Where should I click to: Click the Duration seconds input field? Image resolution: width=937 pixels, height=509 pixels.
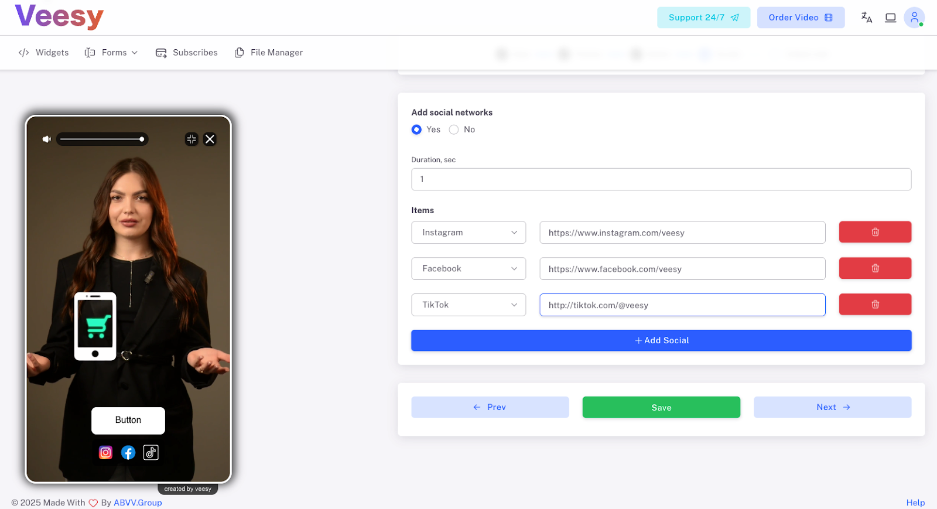click(661, 179)
